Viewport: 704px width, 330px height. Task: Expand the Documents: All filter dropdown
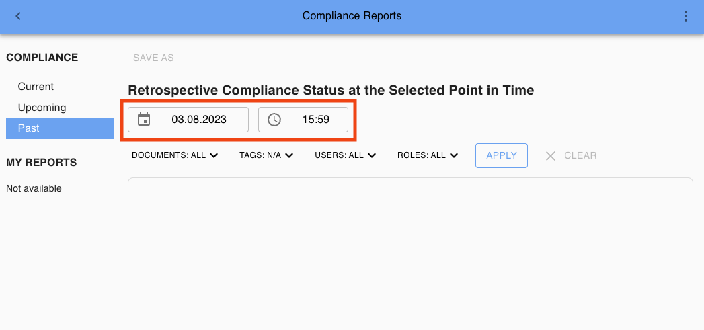pyautogui.click(x=175, y=155)
